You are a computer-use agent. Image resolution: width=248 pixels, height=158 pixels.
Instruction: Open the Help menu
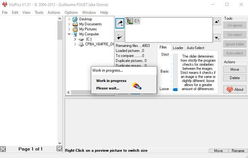click(x=104, y=13)
